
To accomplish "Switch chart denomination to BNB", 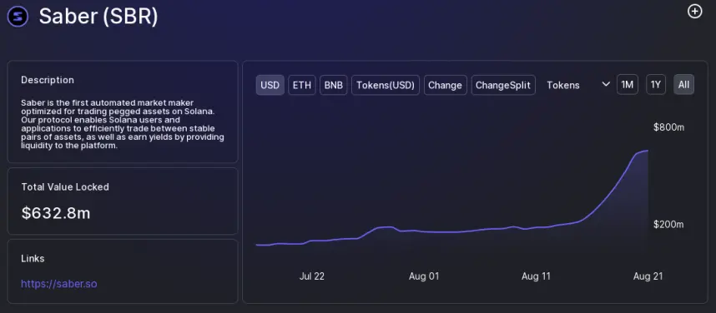I will pyautogui.click(x=334, y=85).
